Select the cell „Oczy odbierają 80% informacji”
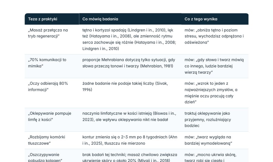Image resolution: width=273 pixels, height=162 pixels. (x=52, y=93)
